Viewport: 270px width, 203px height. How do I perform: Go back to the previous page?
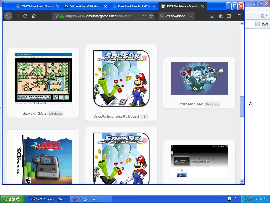[8, 16]
